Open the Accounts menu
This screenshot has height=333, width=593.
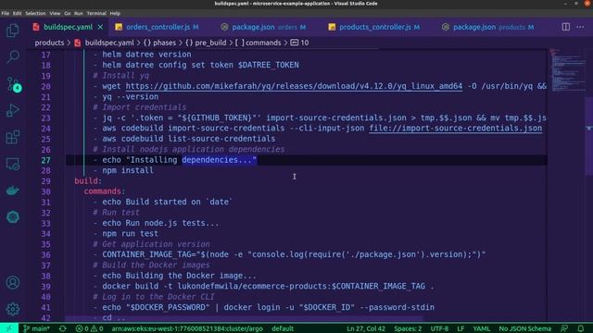click(x=12, y=282)
